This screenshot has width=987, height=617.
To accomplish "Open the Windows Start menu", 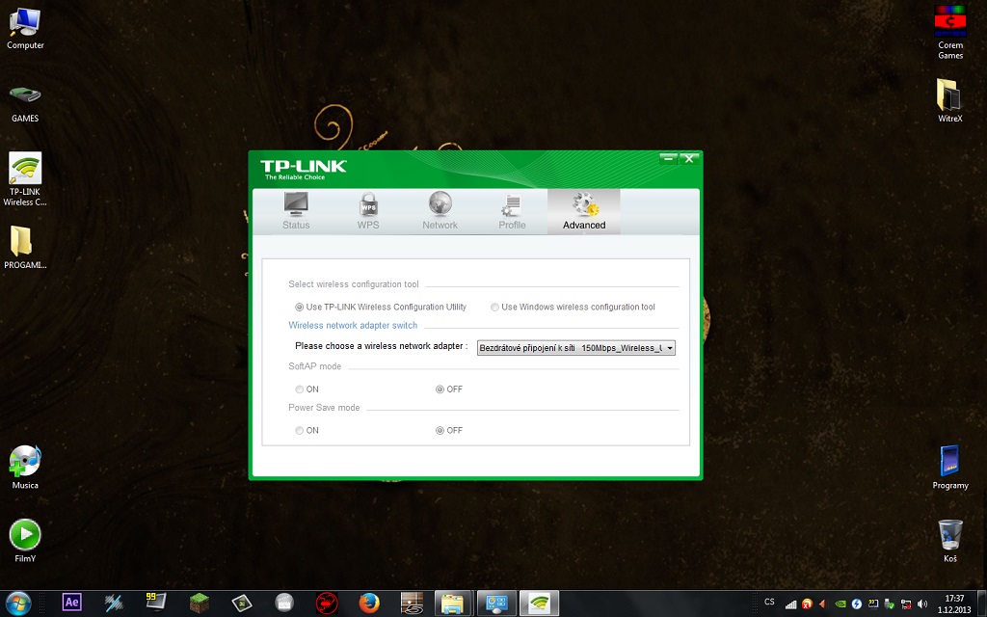I will 18,604.
